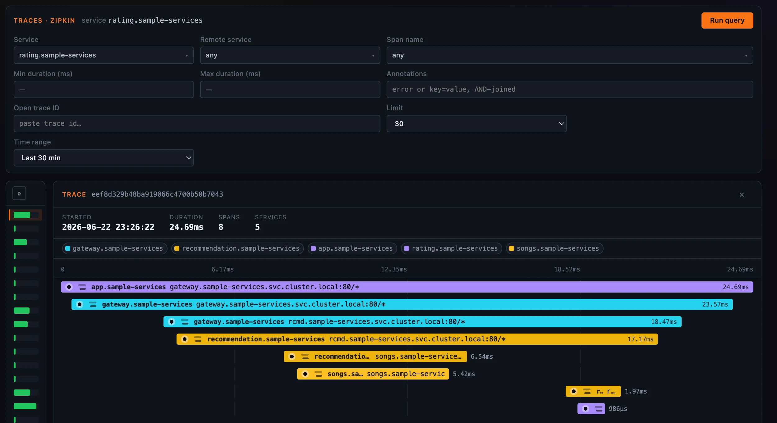Screen dimensions: 777x423
Task: Click the dot icon on the 23.57ms span
Action: tap(80, 304)
